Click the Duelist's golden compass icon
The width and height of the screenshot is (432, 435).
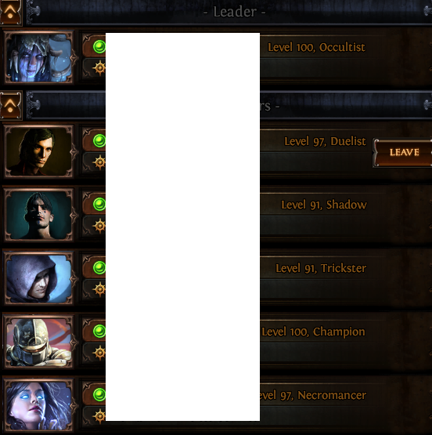click(99, 161)
